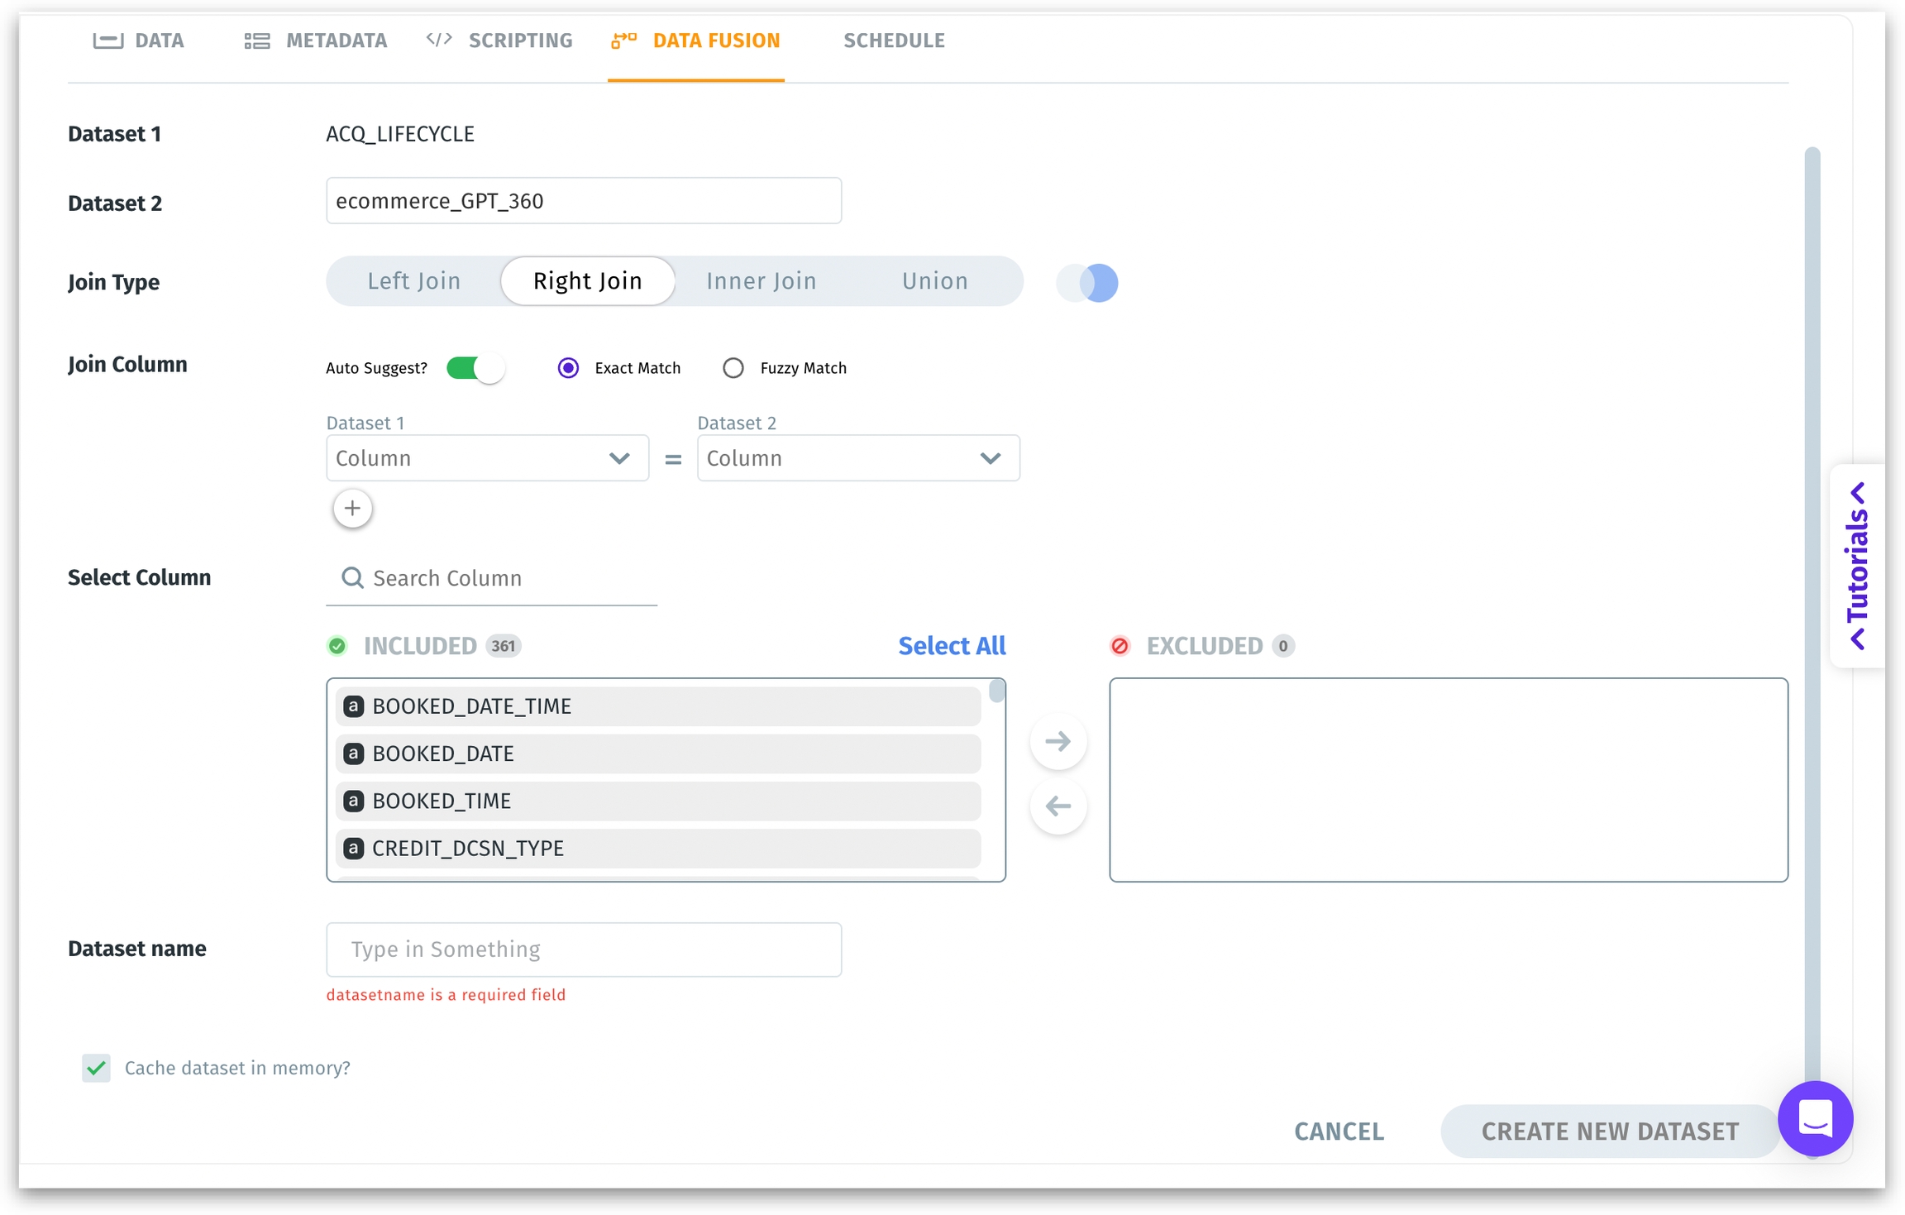Open Dataset 1 Column dropdown
1905x1215 pixels.
(x=487, y=458)
